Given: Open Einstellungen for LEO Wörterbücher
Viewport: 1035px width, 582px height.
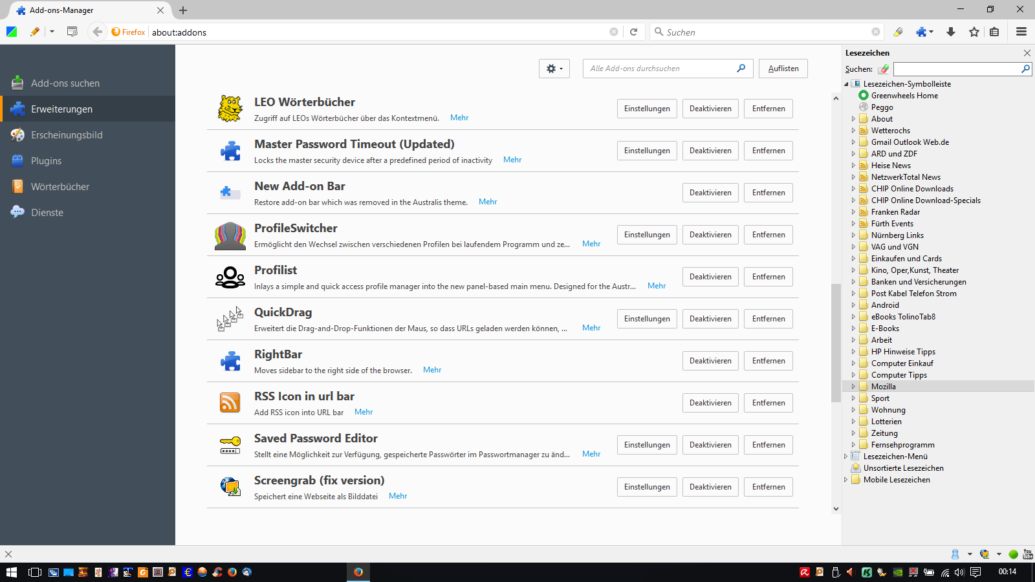Looking at the screenshot, I should tap(647, 109).
